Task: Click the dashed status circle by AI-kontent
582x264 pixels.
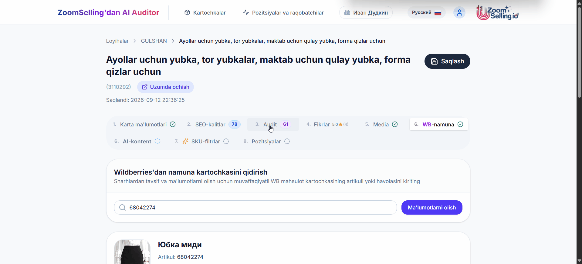Action: (x=157, y=141)
